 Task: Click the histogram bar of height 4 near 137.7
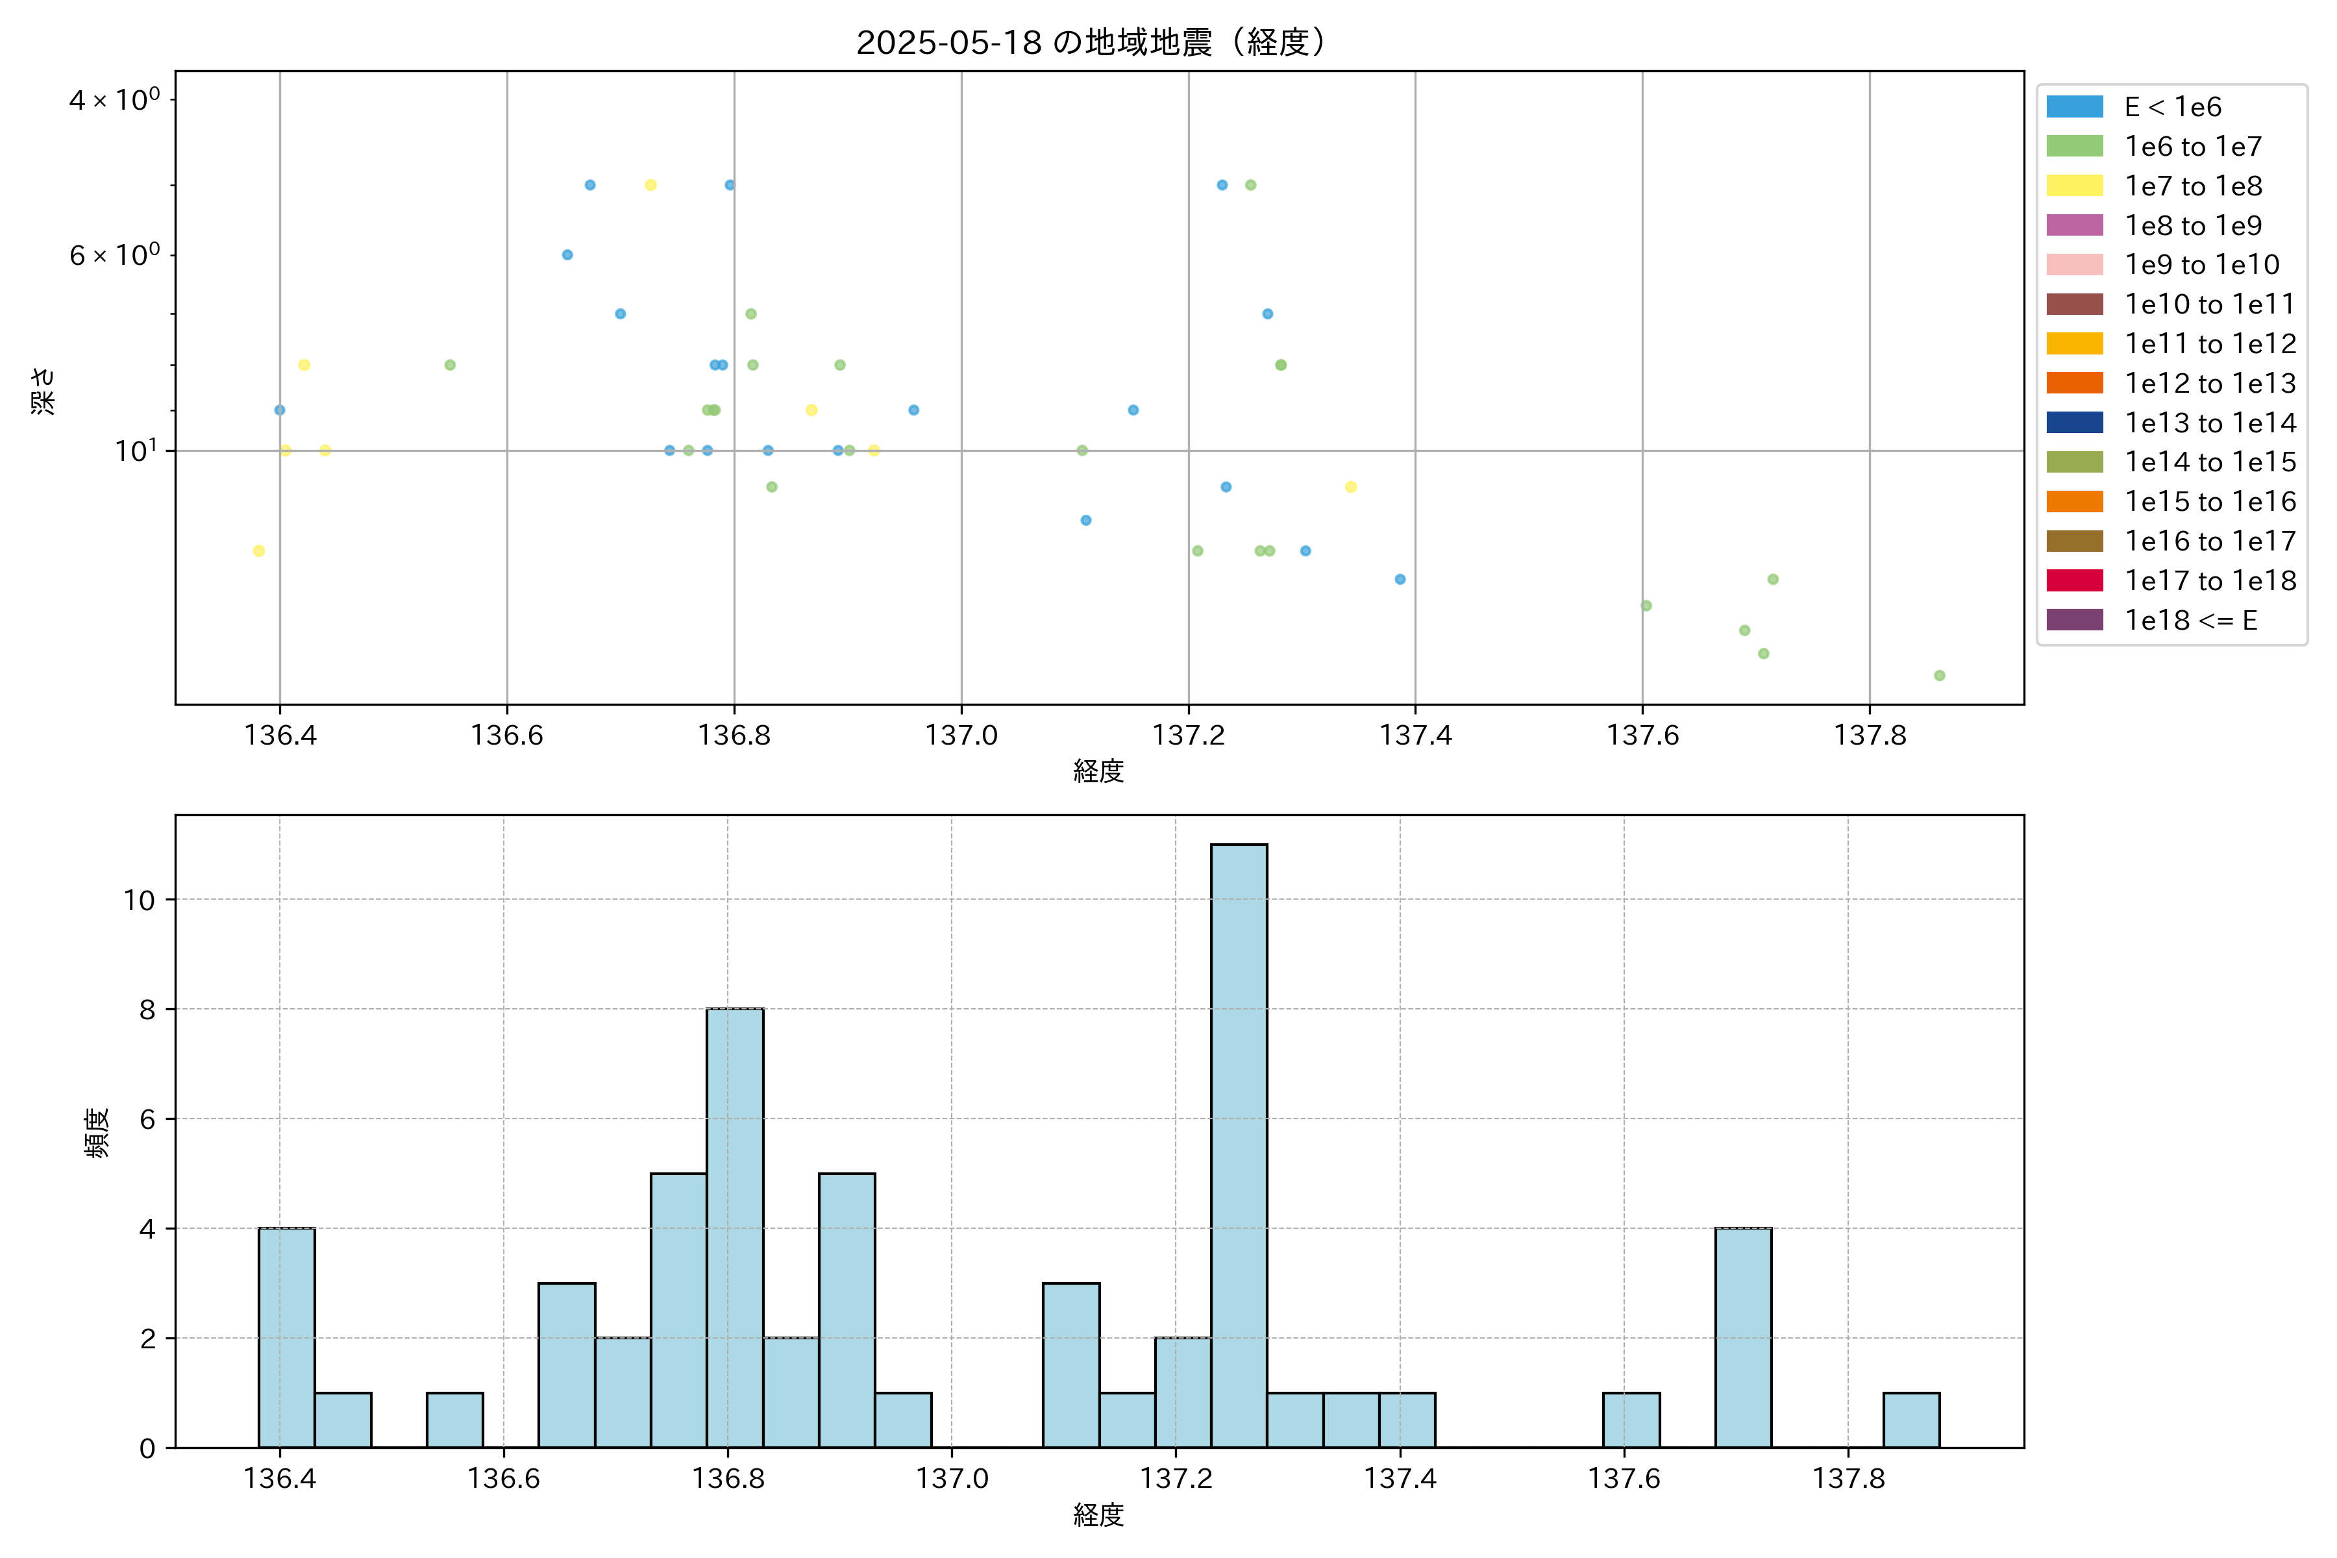[x=1743, y=1337]
